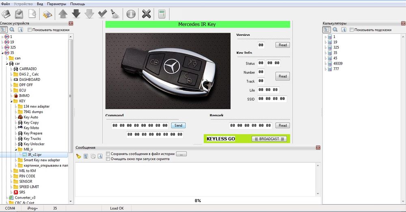Click the Send command button
This screenshot has height=212, width=406.
pos(178,125)
